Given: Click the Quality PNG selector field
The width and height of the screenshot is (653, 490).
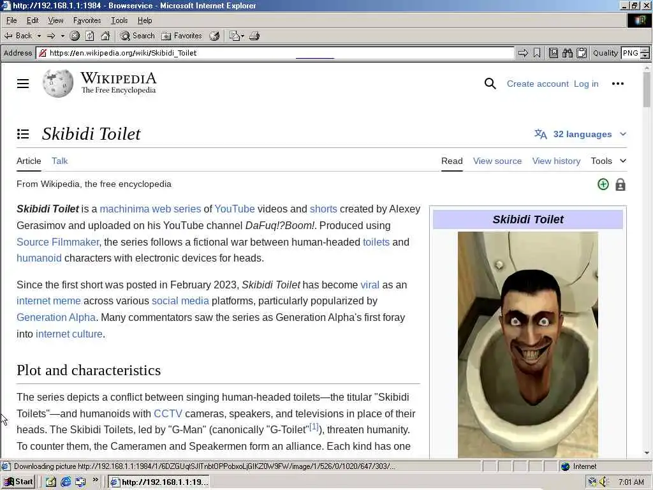Looking at the screenshot, I should [x=631, y=53].
